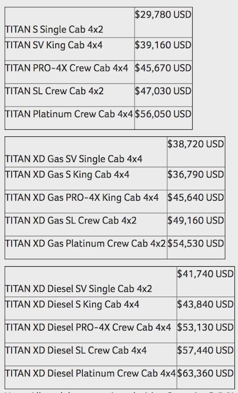Select TITAN XD Diesel Platinum Crew Cab 4x4
238x393 pixels.
[90, 373]
